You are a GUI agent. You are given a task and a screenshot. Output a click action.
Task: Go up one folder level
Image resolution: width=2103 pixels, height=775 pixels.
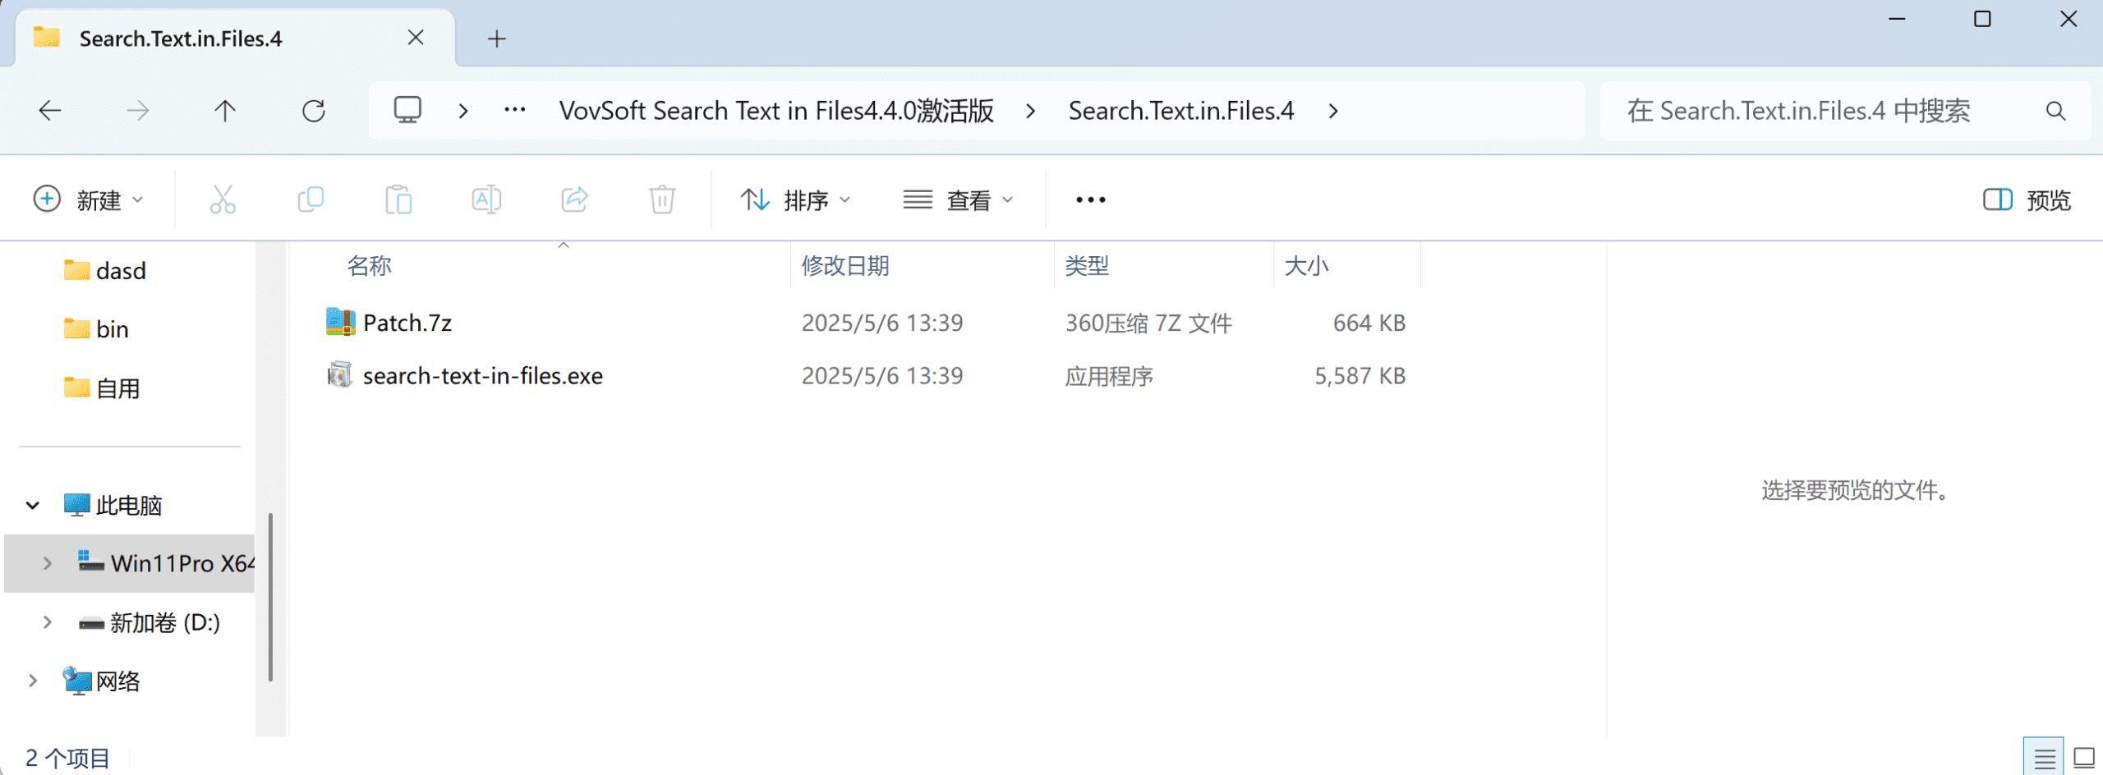tap(225, 111)
